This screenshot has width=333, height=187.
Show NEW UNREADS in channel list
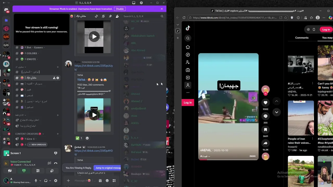point(37,145)
